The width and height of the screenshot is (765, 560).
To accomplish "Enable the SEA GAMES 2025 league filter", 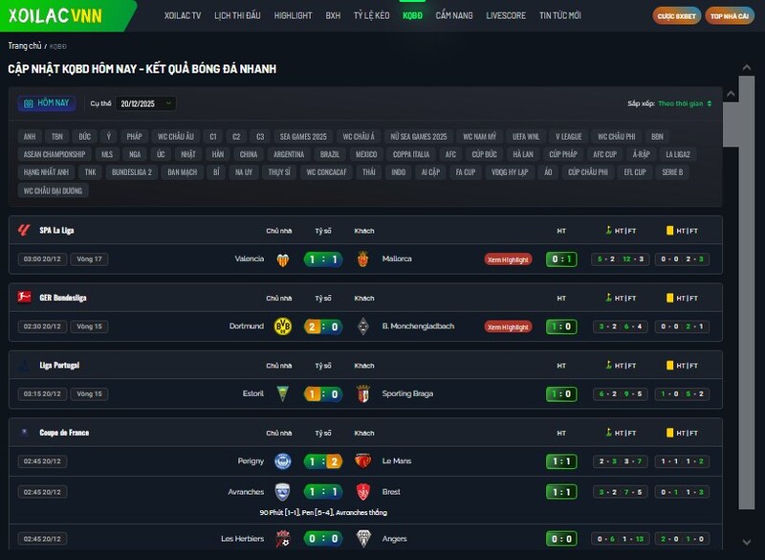I will point(303,137).
